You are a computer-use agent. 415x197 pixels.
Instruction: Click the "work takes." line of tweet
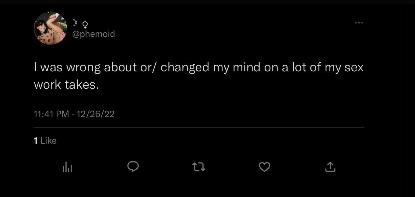66,84
